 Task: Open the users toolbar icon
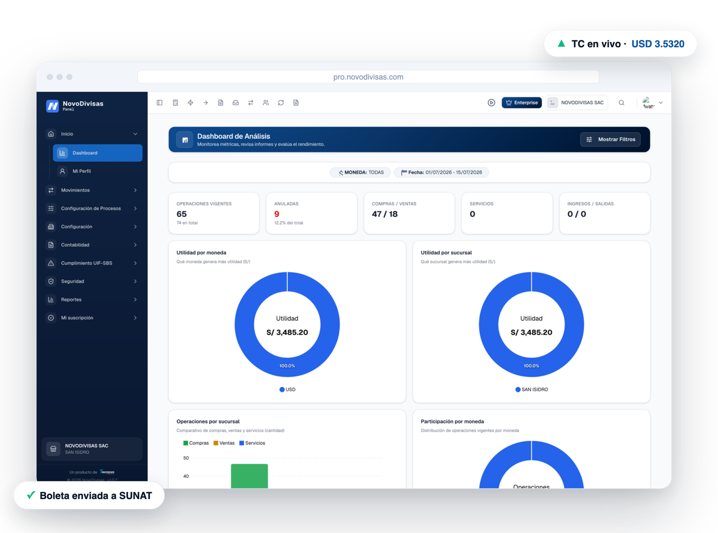pos(266,102)
